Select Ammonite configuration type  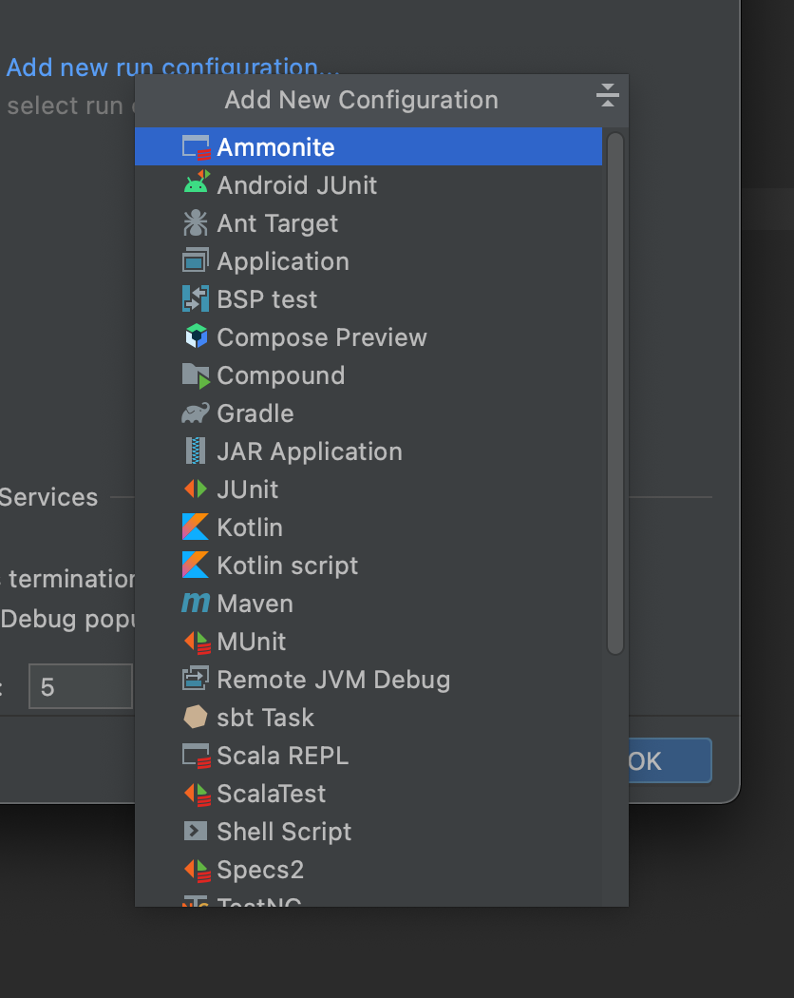[369, 147]
